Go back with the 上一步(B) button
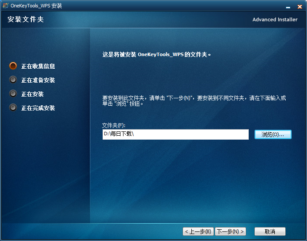The image size is (307, 241). 198,231
